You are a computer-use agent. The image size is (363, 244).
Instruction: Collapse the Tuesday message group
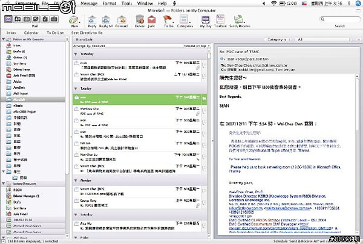(76, 89)
